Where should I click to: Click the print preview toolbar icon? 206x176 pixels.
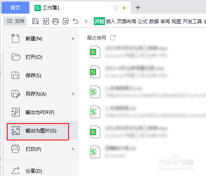[66, 21]
